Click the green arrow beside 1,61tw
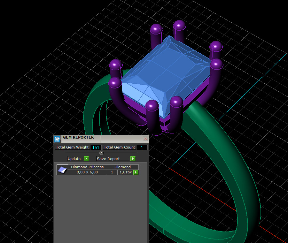Viewport: 288px width, 243px height. click(136, 172)
